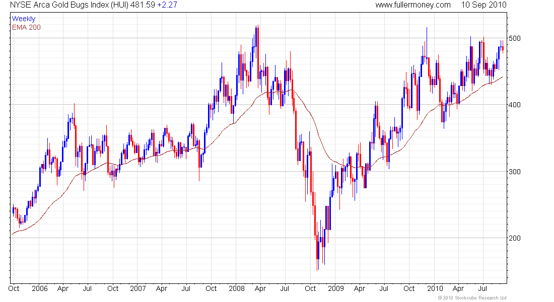Click the '© 2010 Stockcube Research Ltd' copyright text
The image size is (554, 302).
(x=472, y=298)
